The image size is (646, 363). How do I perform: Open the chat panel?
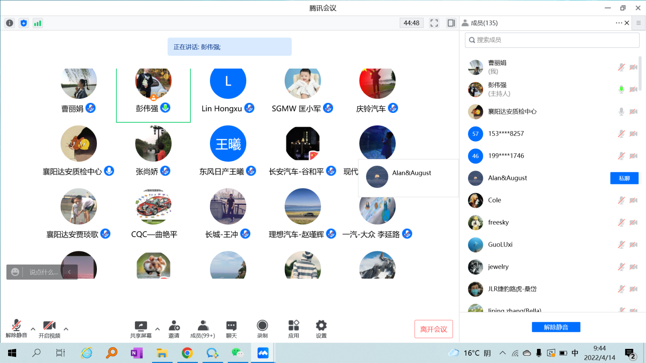(231, 329)
